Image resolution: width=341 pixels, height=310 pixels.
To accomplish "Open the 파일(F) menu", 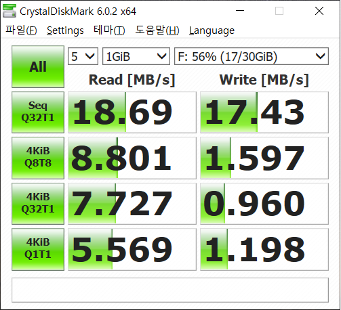I will coord(21,30).
